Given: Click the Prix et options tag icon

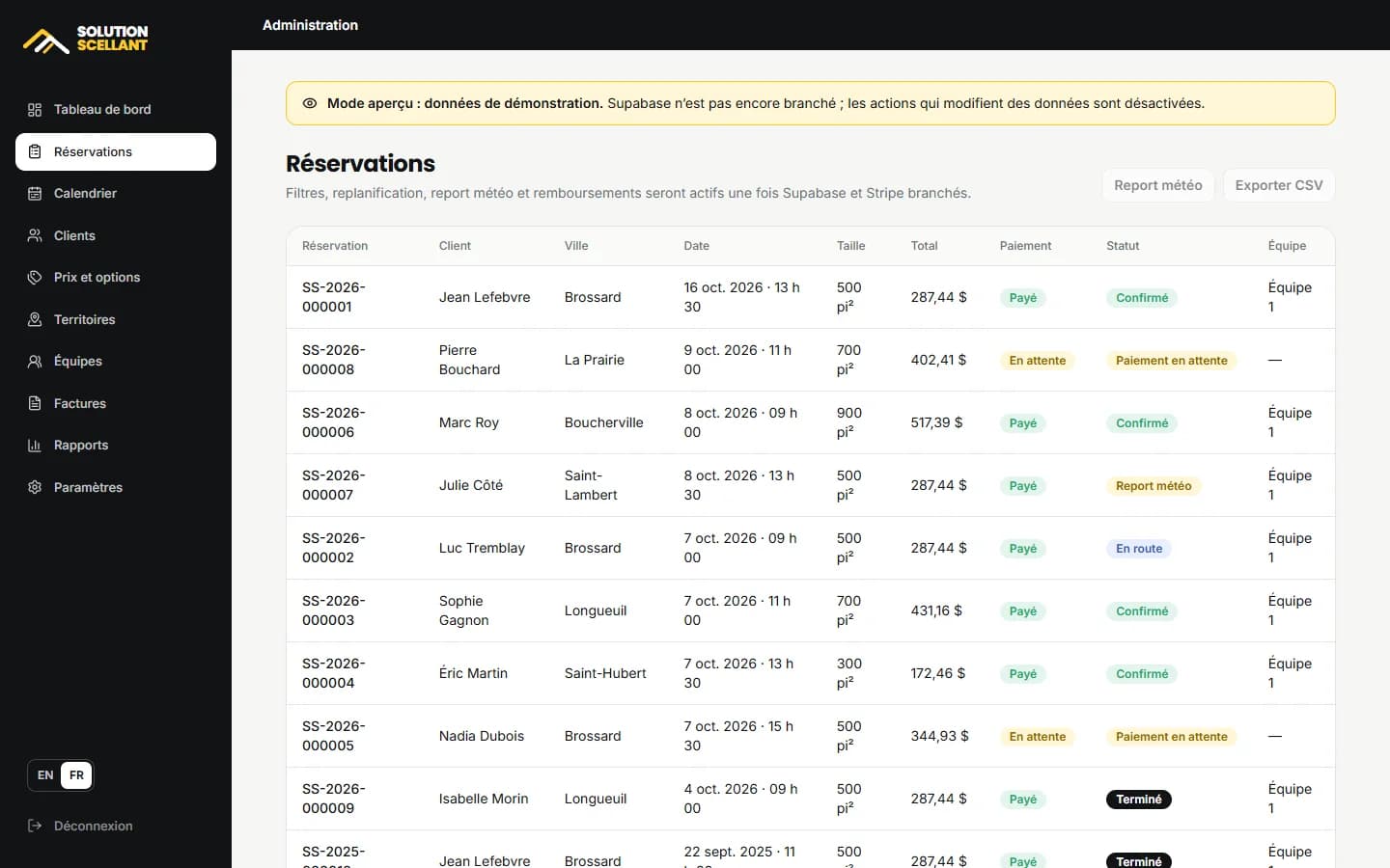Looking at the screenshot, I should [35, 278].
